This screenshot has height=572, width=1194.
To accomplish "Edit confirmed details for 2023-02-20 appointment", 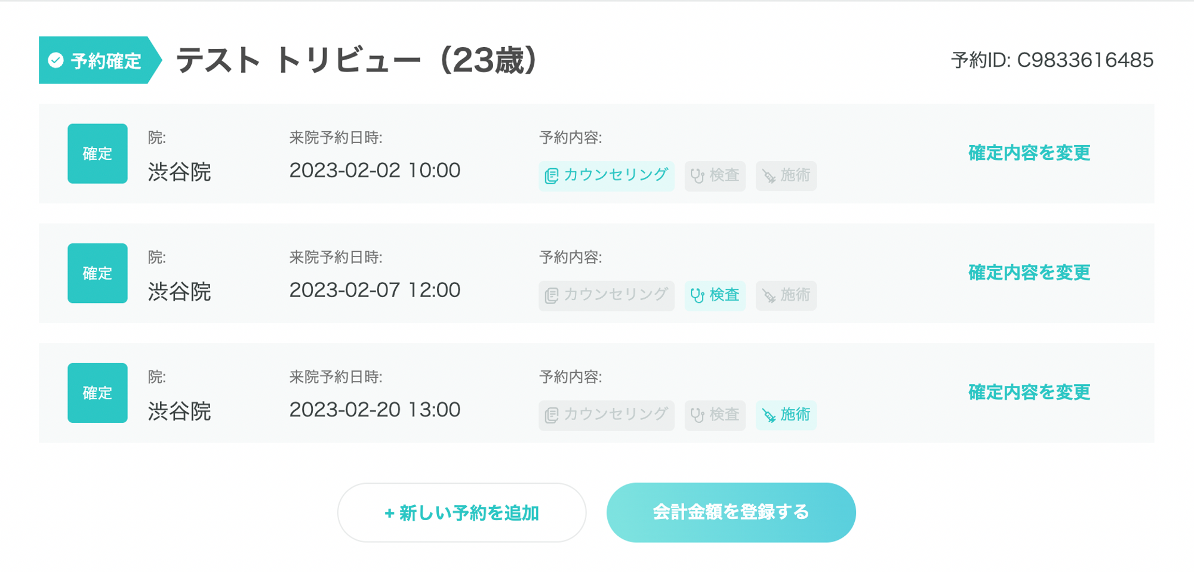I will 1029,392.
